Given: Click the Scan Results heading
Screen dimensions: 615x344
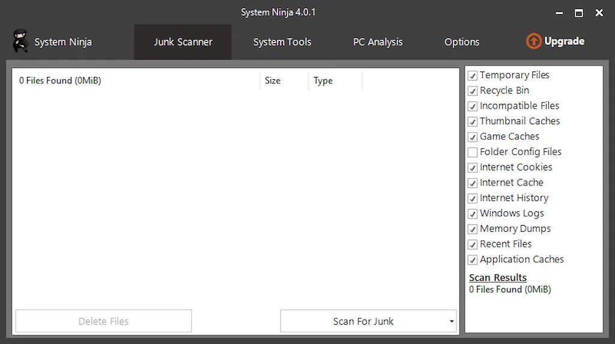Looking at the screenshot, I should [498, 278].
